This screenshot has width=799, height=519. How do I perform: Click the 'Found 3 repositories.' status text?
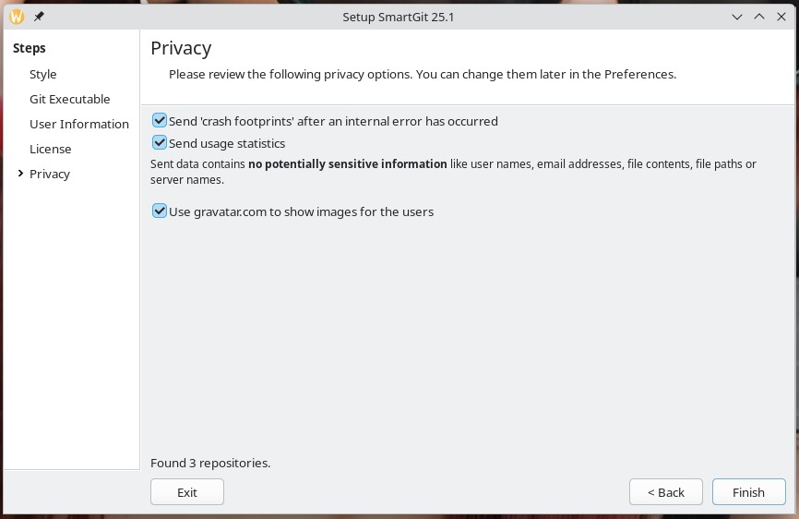tap(210, 463)
